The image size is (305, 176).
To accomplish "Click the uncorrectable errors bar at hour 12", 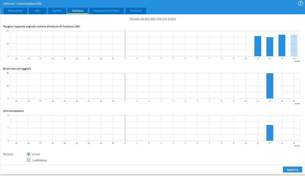I will coord(270,86).
